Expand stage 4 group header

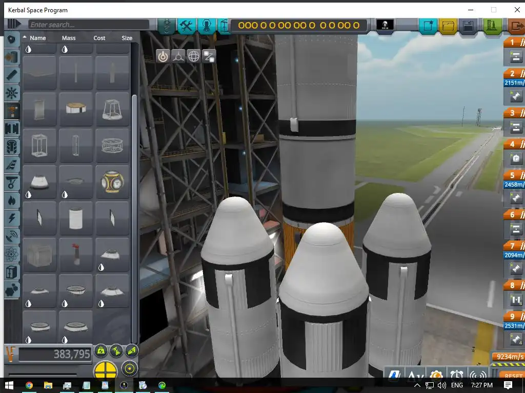click(514, 144)
